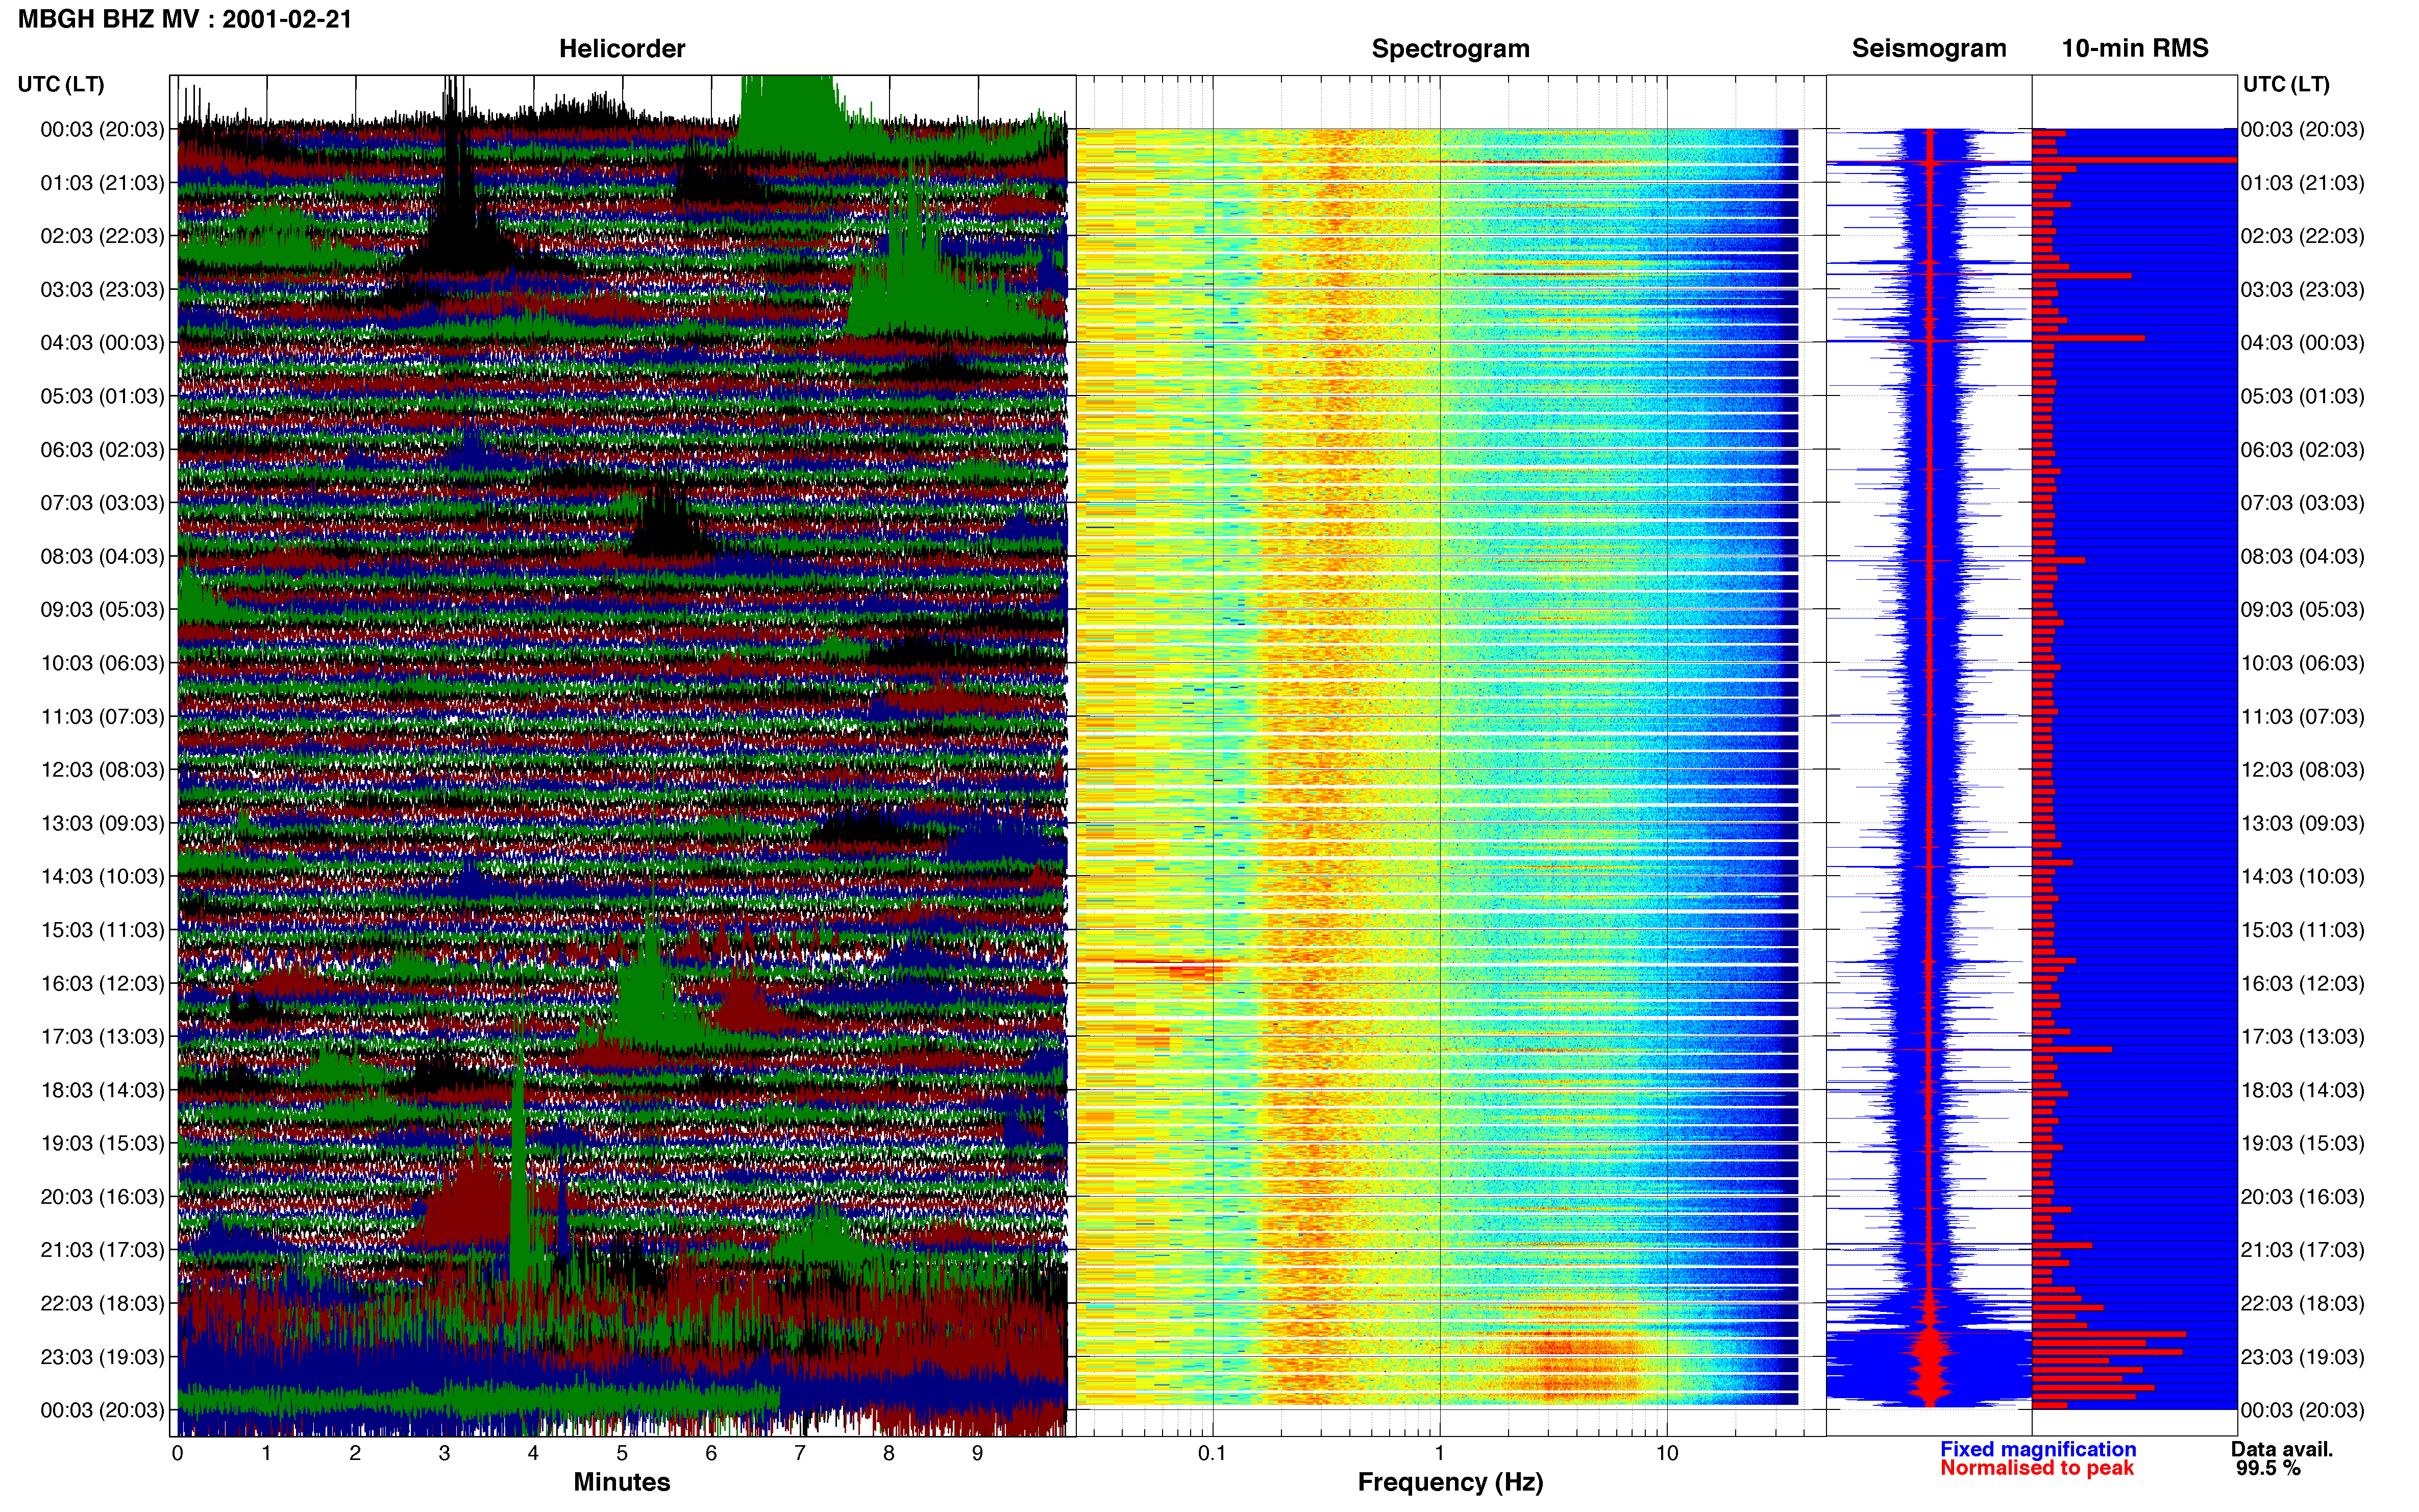Click the longest red RMS bar near 00:33

click(x=2134, y=160)
